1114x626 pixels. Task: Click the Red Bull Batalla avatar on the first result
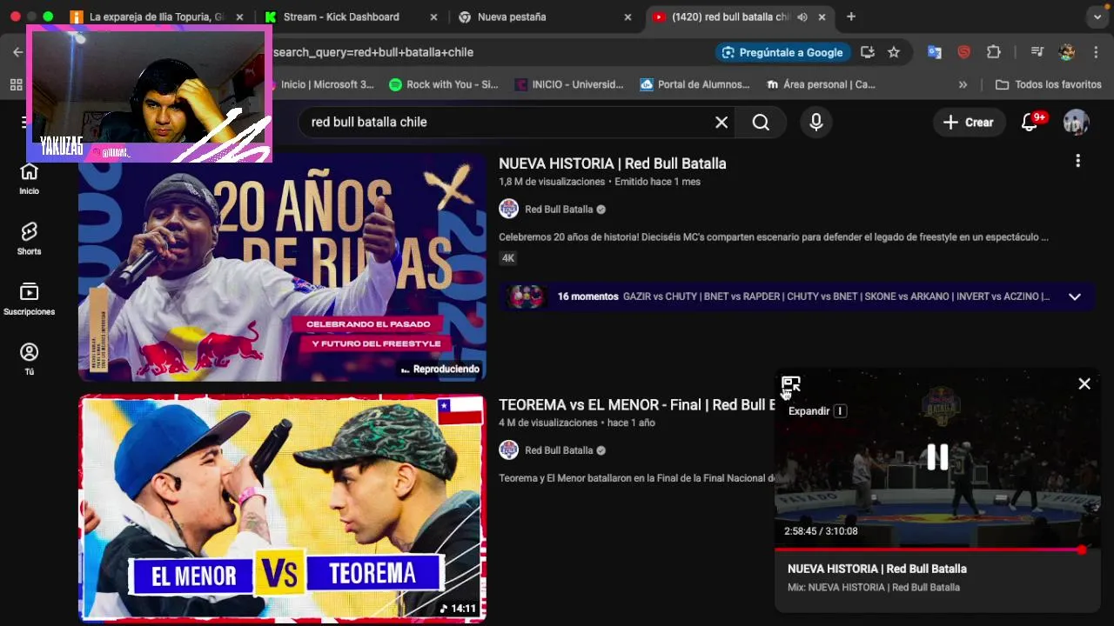pos(508,210)
